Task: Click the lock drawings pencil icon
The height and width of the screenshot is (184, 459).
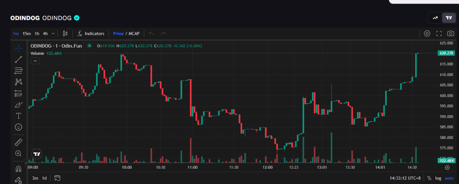Action: click(x=18, y=180)
